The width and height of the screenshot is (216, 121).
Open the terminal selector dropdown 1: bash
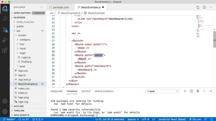(163, 91)
